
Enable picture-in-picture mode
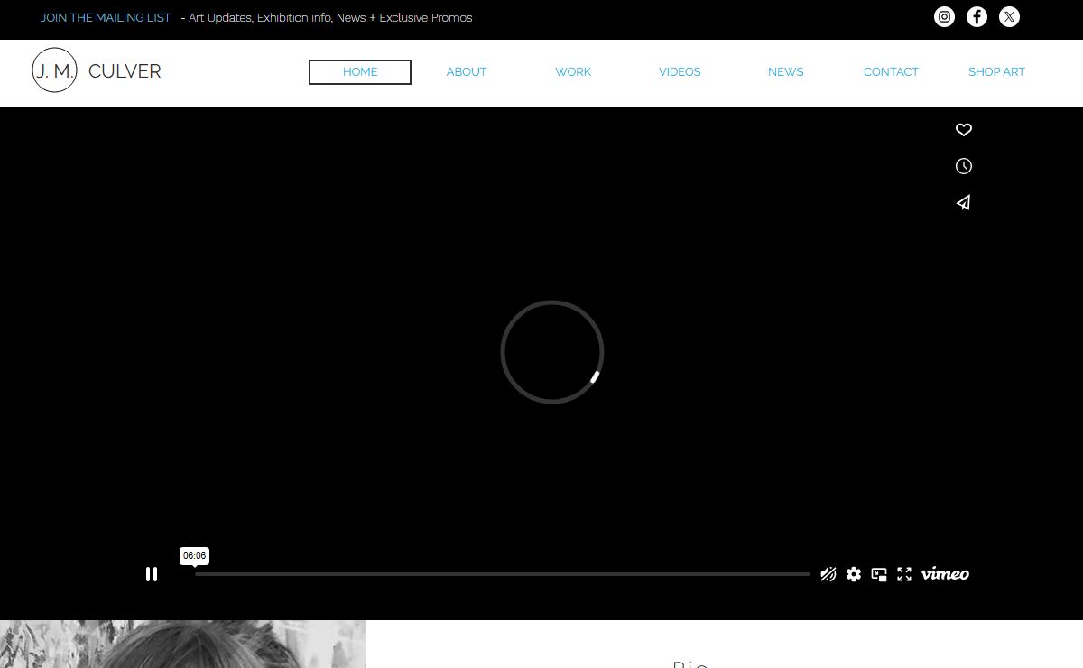tap(879, 574)
